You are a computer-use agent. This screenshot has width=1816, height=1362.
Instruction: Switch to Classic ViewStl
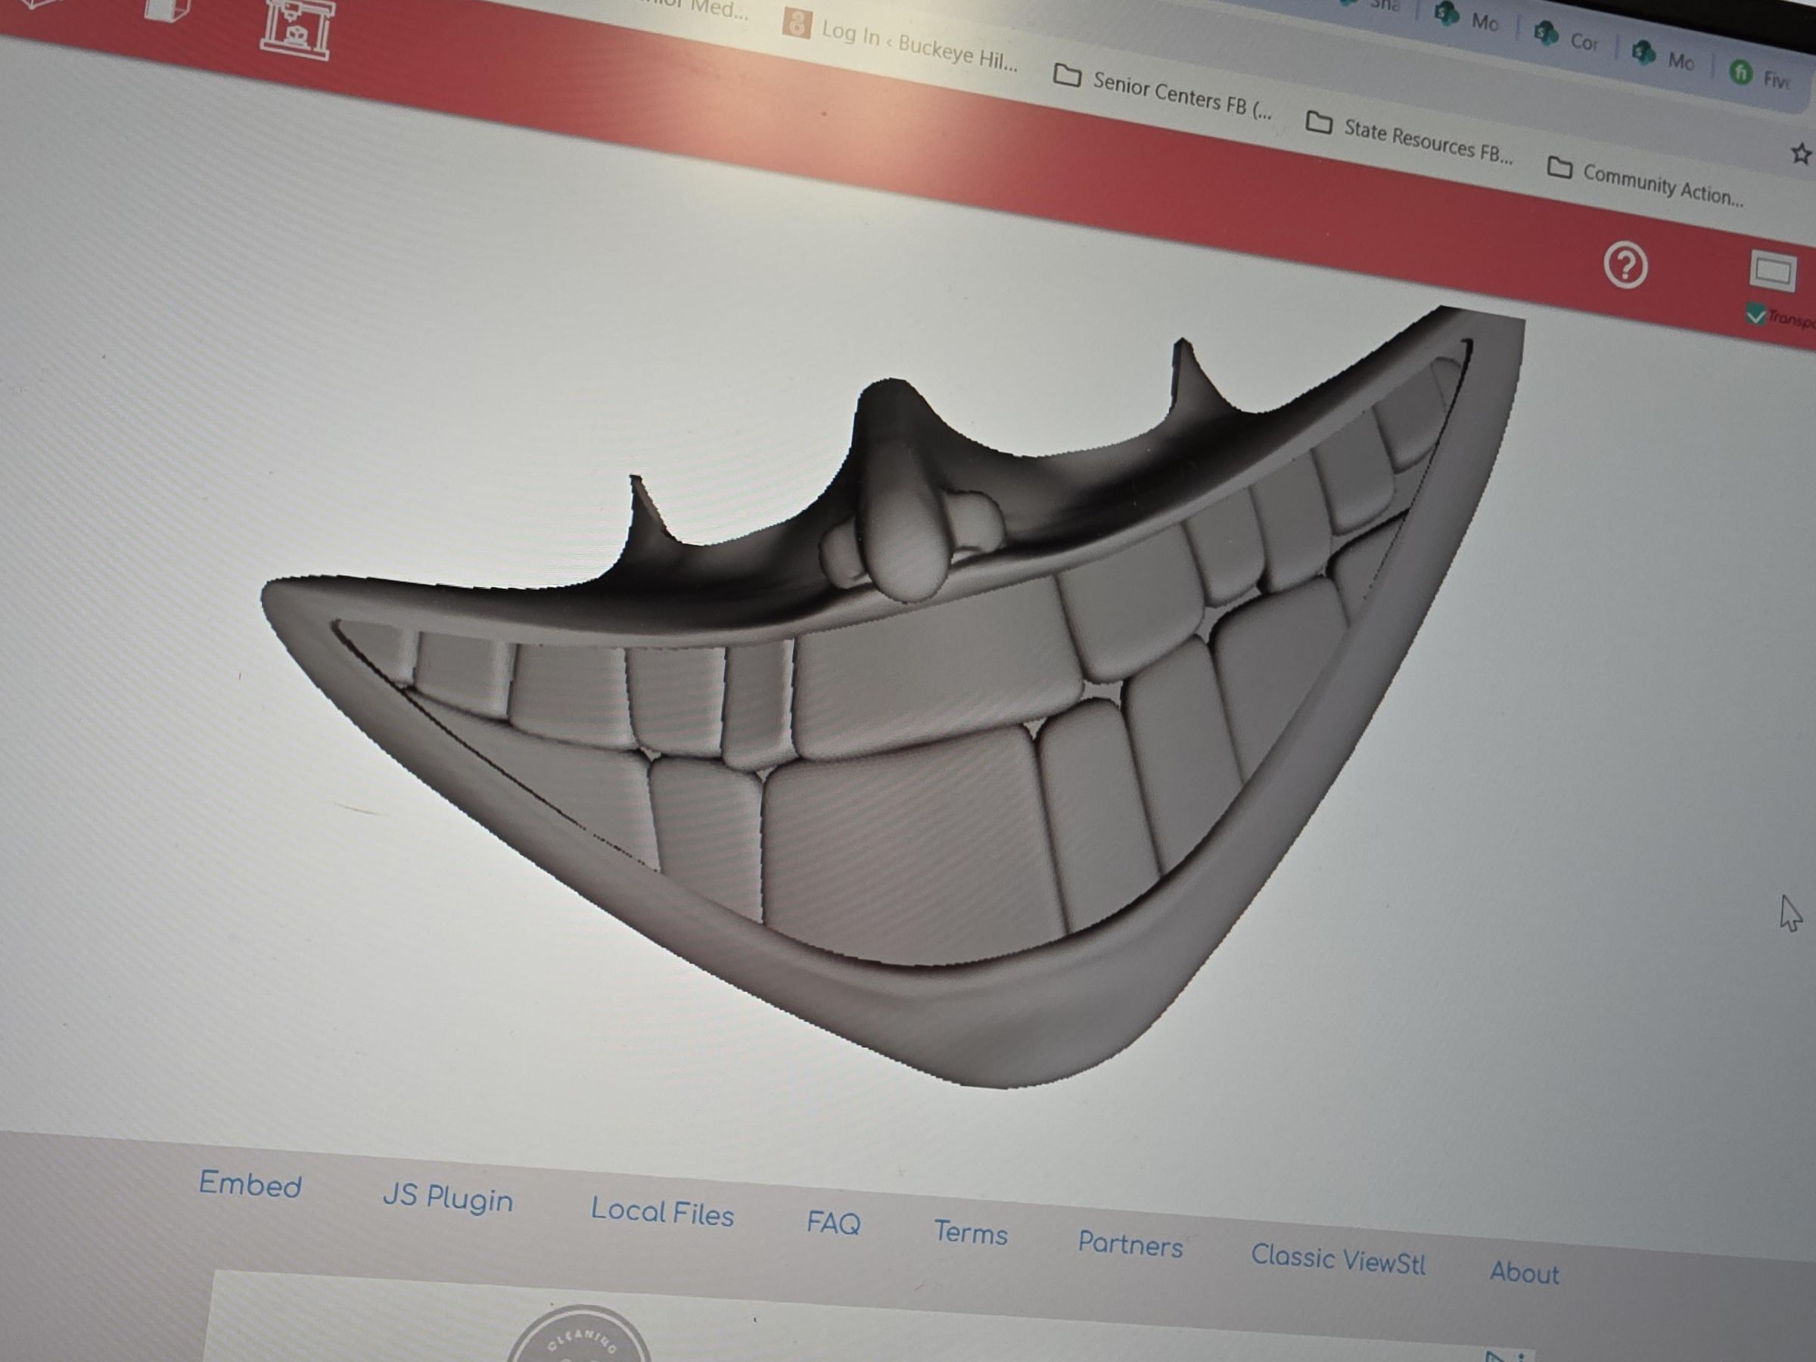pyautogui.click(x=1339, y=1258)
